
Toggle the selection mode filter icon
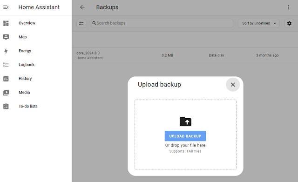coord(81,23)
